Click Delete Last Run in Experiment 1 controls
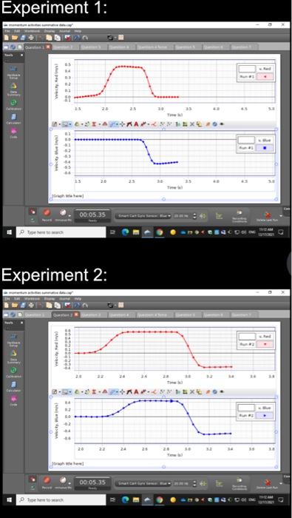292x518 pixels. pos(268,216)
